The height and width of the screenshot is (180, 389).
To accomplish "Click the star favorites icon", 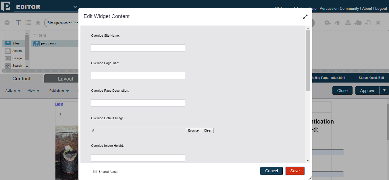I will point(38,23).
